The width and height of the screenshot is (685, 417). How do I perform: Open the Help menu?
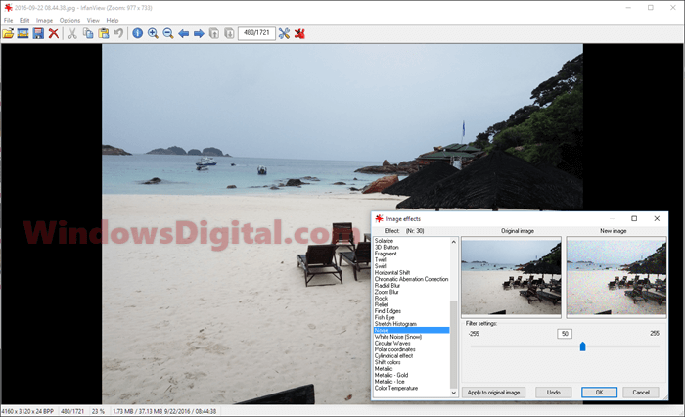[x=113, y=21]
